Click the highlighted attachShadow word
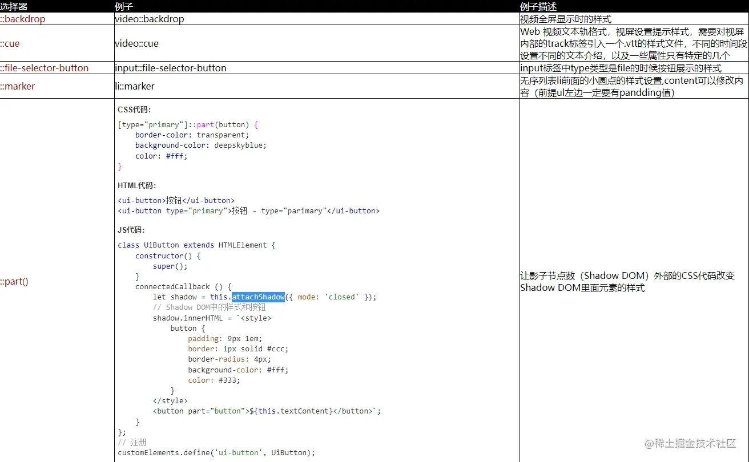This screenshot has height=462, width=749. (258, 297)
